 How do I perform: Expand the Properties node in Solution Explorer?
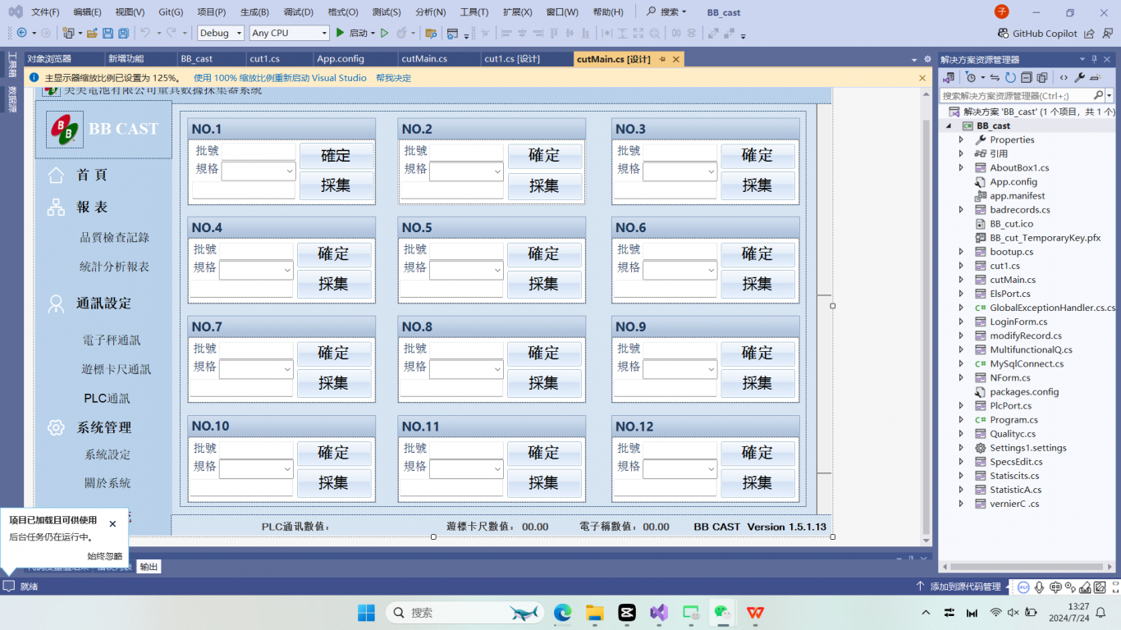pyautogui.click(x=961, y=139)
